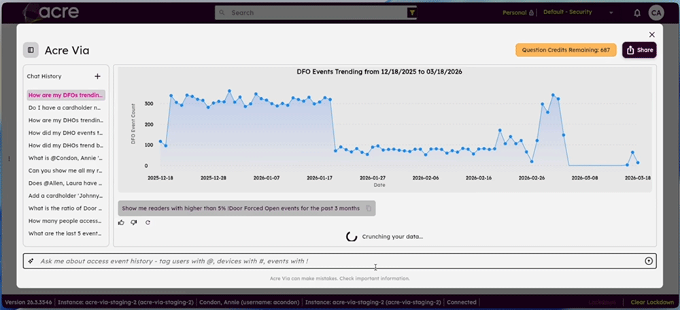The width and height of the screenshot is (680, 310).
Task: Click the Personal lock selector
Action: coord(517,12)
